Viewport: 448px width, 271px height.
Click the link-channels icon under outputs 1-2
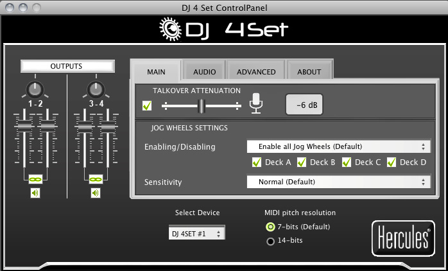(35, 180)
